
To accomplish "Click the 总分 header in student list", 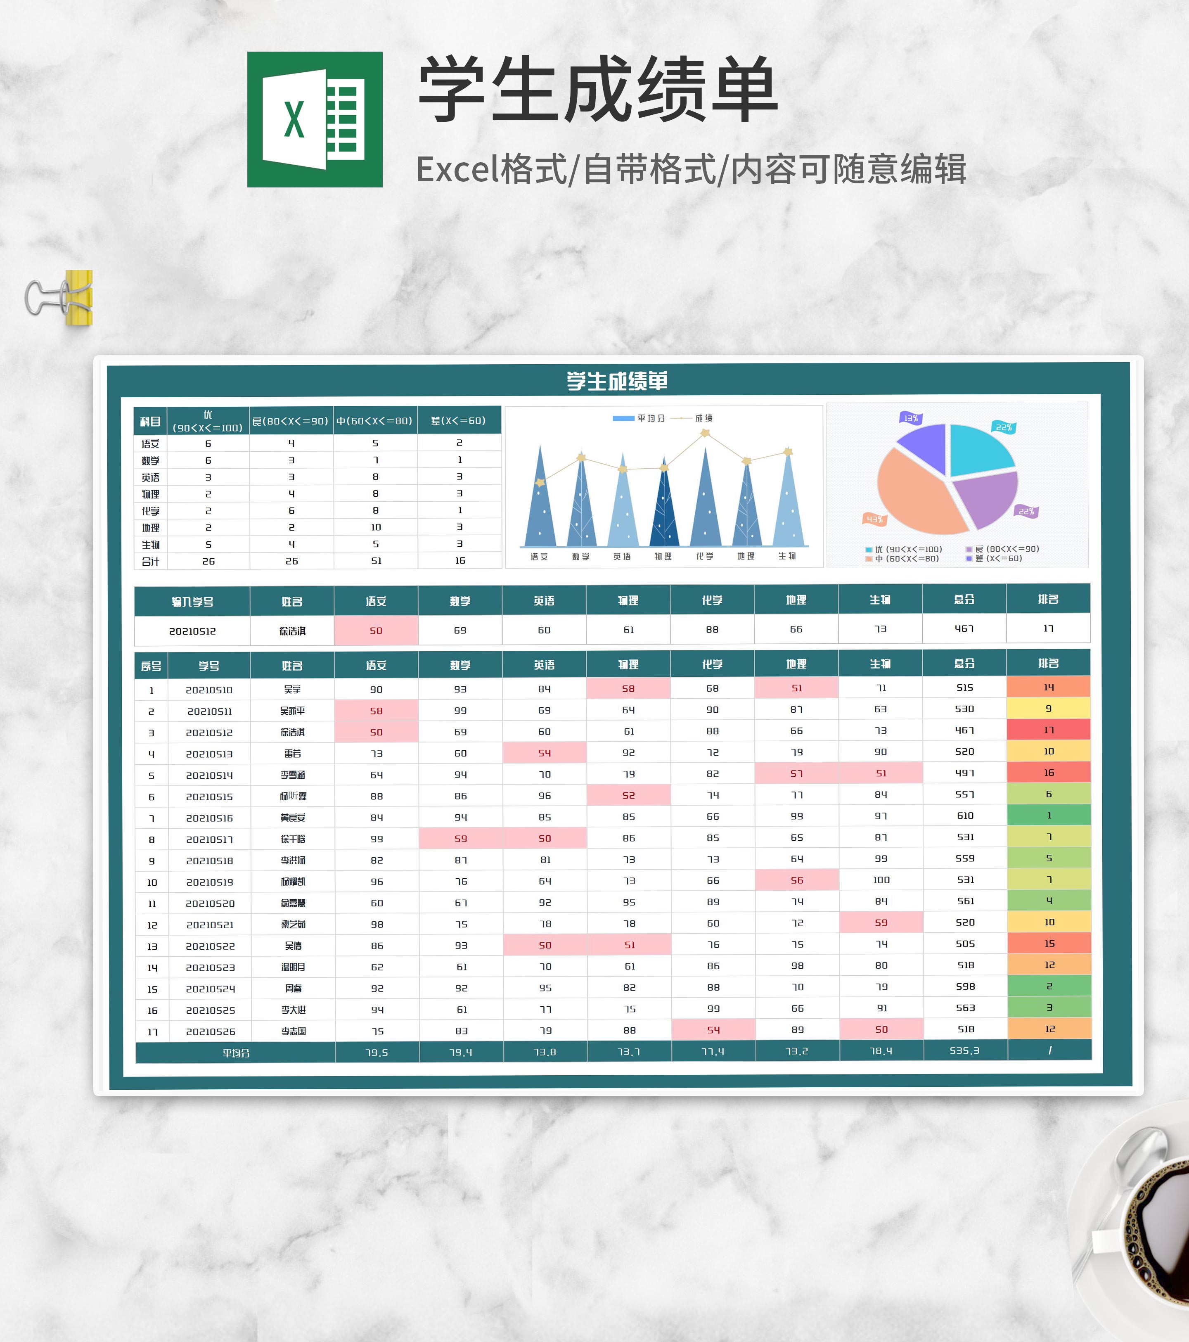I will pyautogui.click(x=964, y=664).
